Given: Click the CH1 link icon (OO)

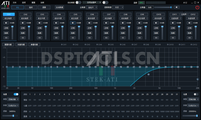Looking at the screenshot, I should pos(6,38).
